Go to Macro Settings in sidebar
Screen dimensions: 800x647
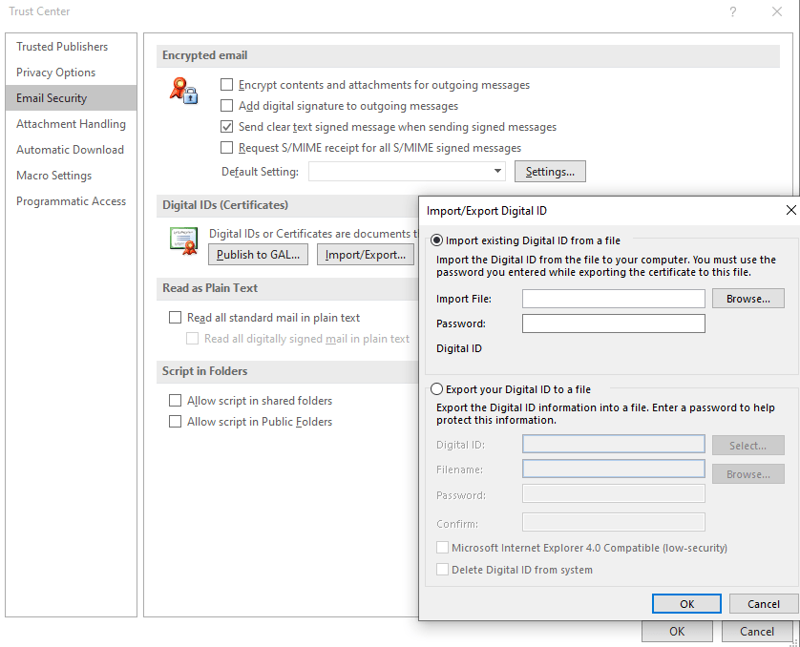point(53,176)
